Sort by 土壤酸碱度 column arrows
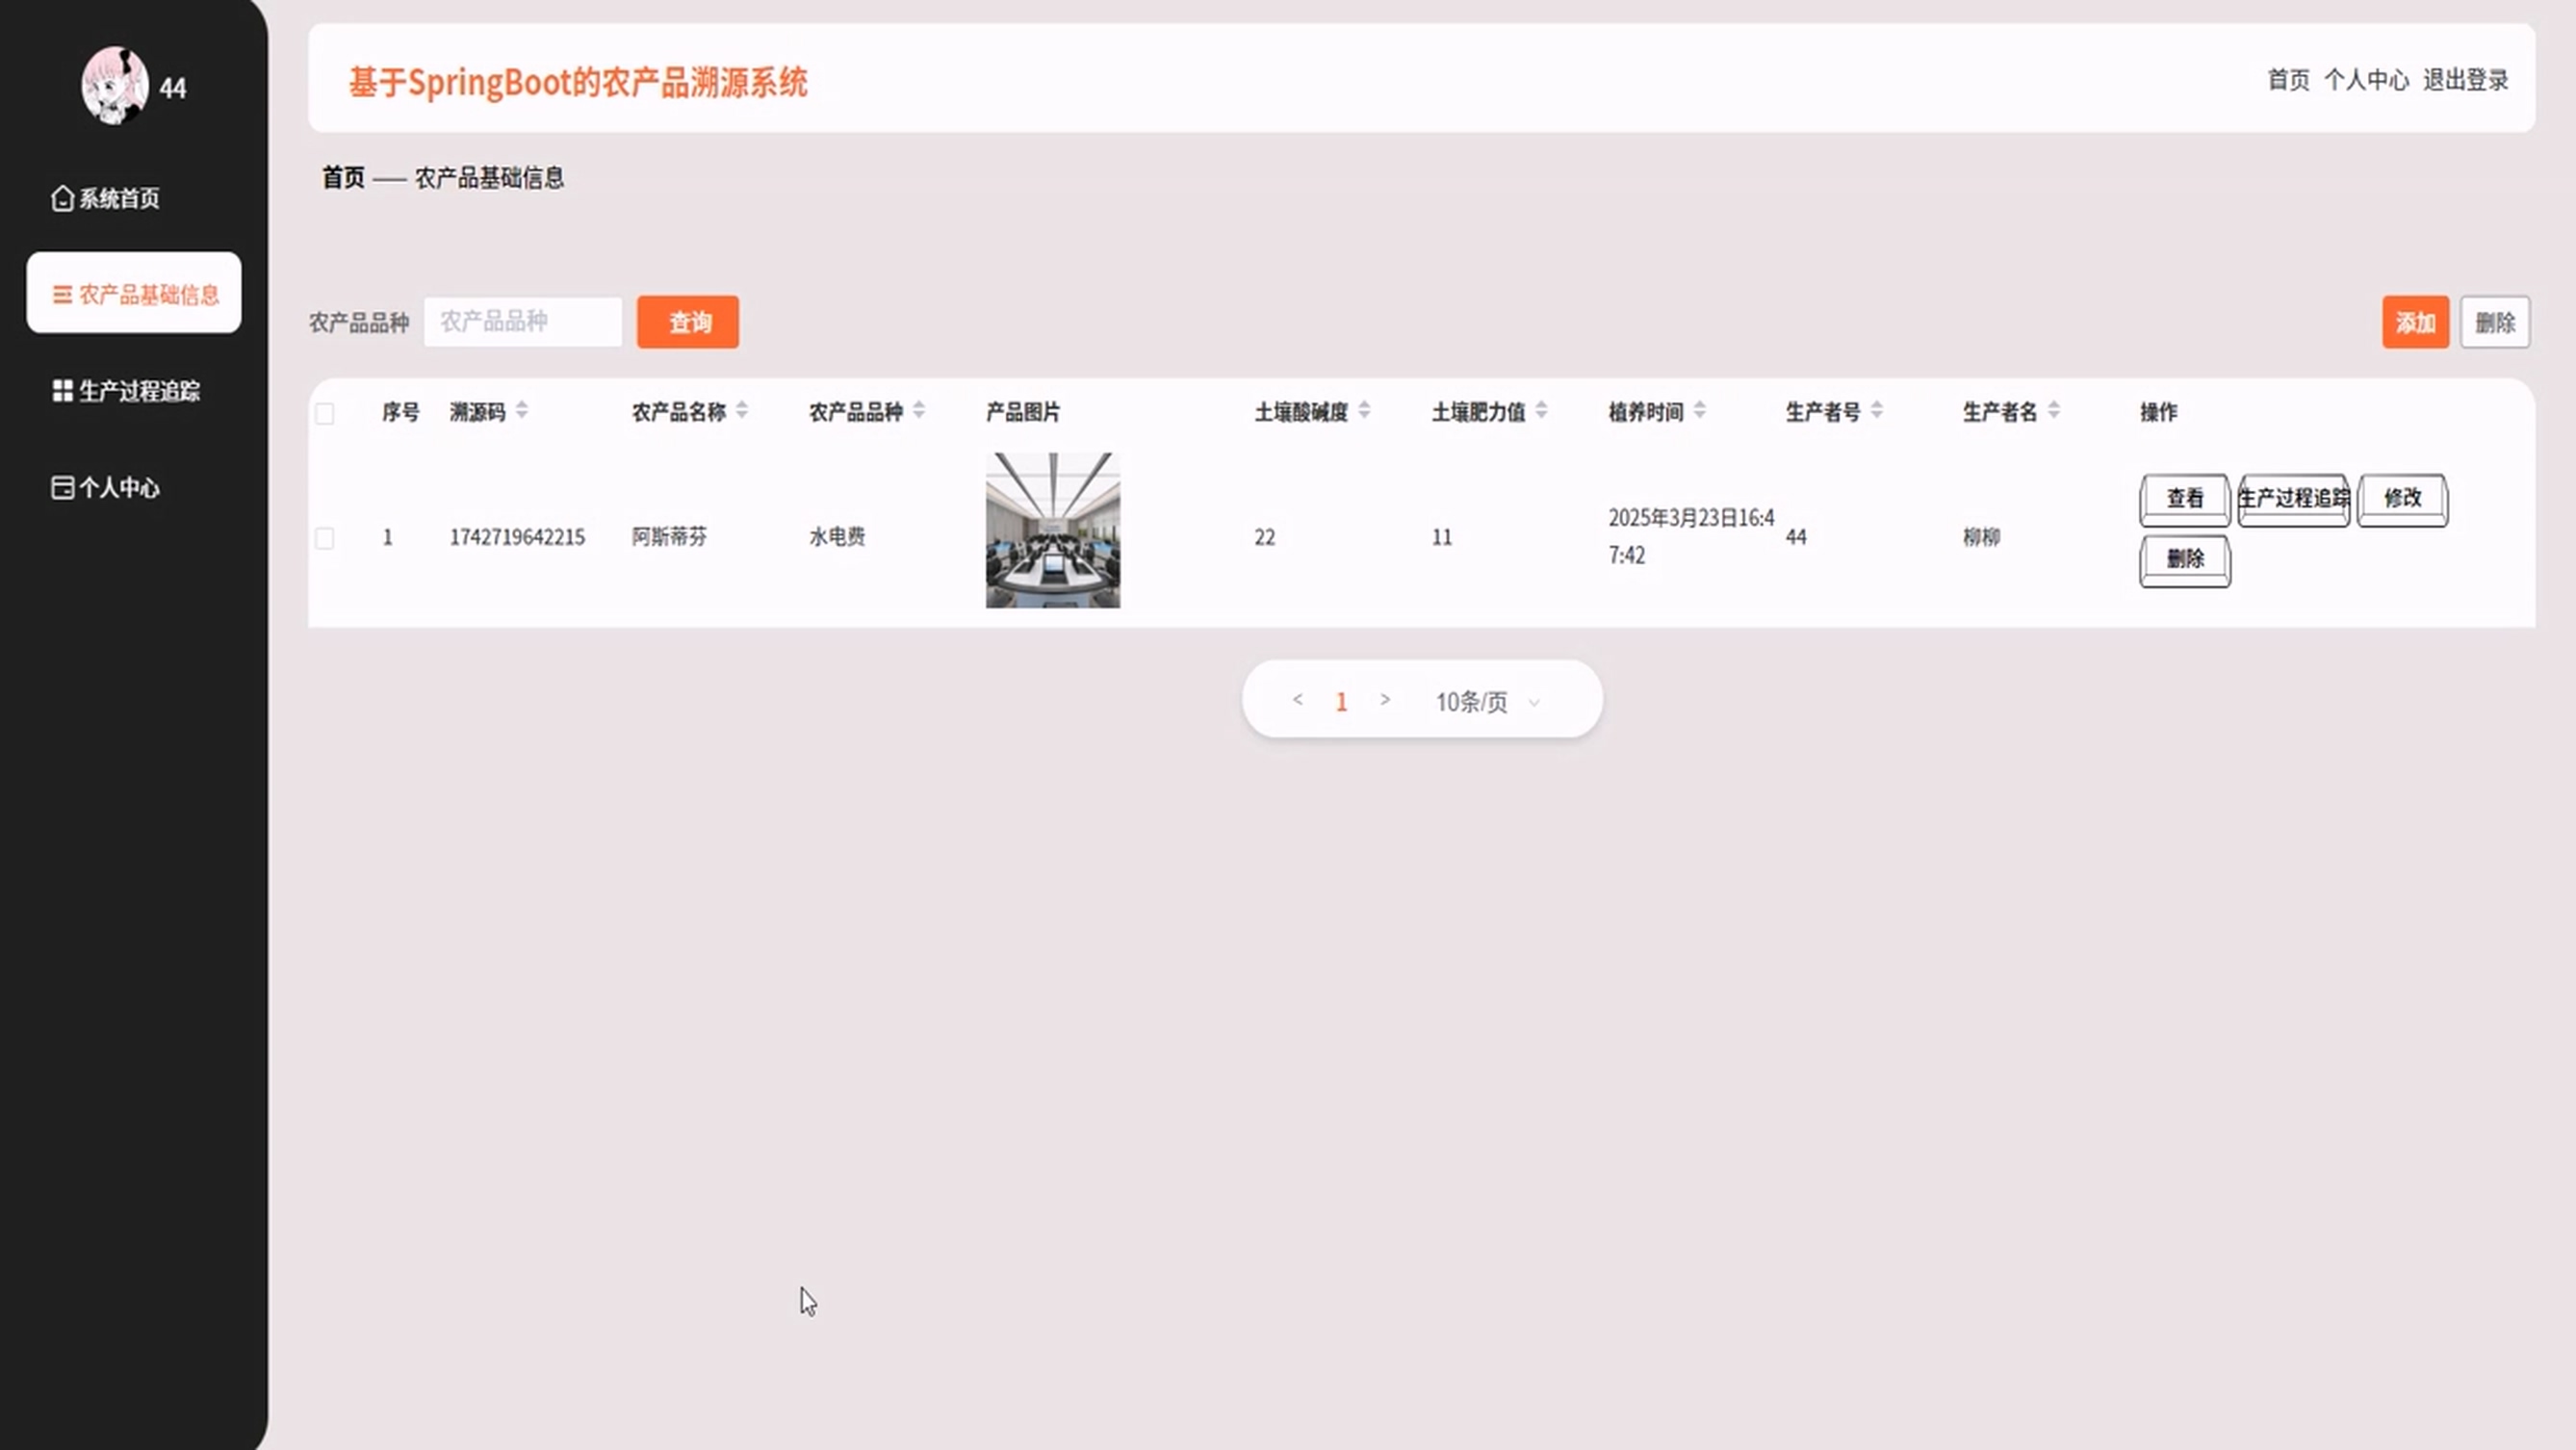 (x=1364, y=411)
